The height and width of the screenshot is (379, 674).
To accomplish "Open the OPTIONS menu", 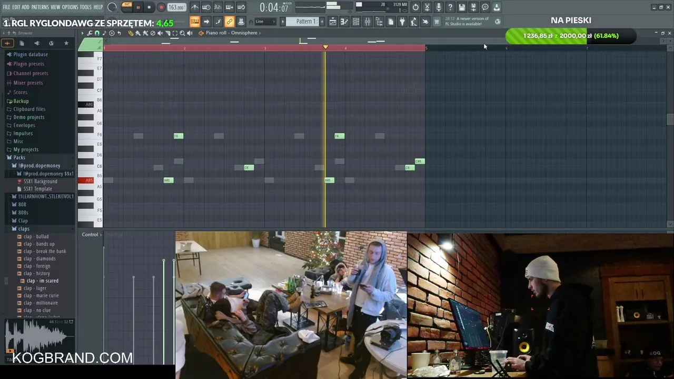I will point(70,7).
